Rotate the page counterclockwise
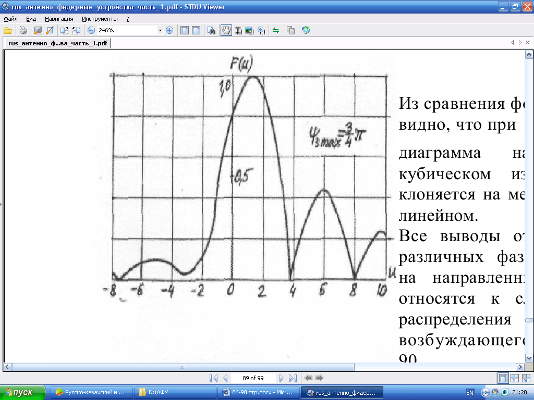 [x=76, y=31]
